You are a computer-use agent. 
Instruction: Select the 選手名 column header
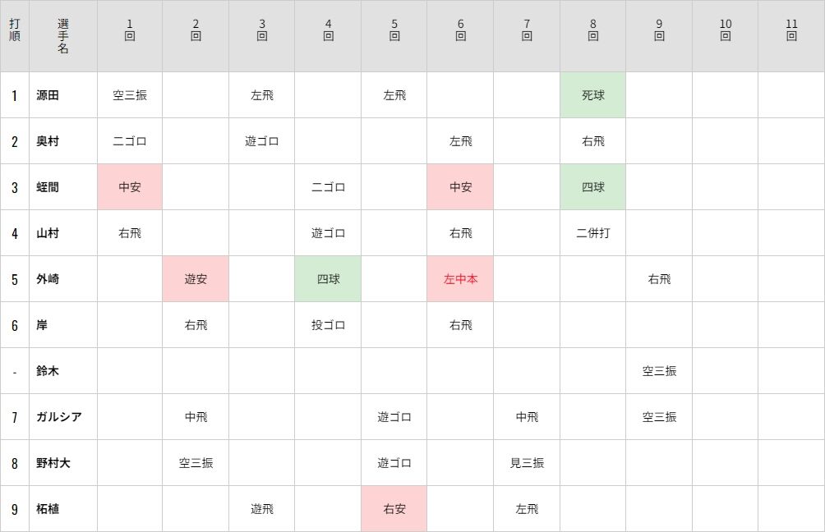63,36
